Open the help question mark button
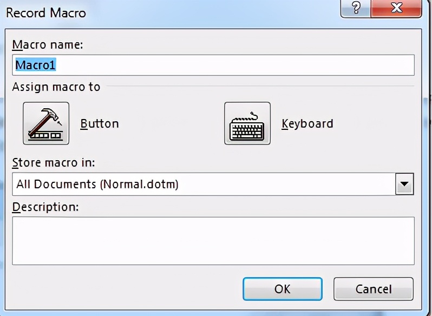Image resolution: width=432 pixels, height=316 pixels. [356, 8]
